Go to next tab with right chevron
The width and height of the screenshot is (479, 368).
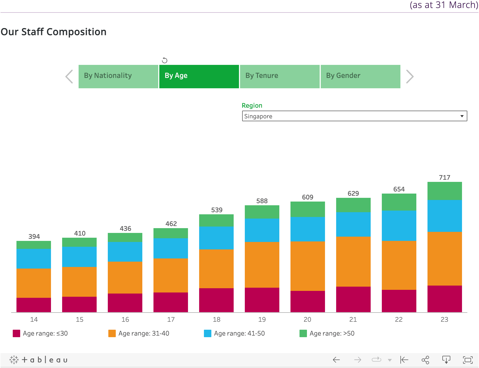click(x=410, y=77)
